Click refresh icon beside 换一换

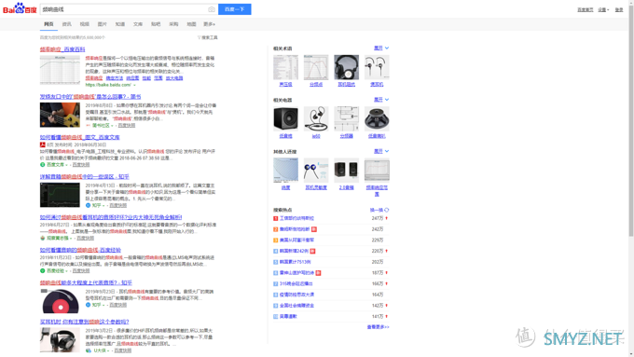pyautogui.click(x=387, y=210)
